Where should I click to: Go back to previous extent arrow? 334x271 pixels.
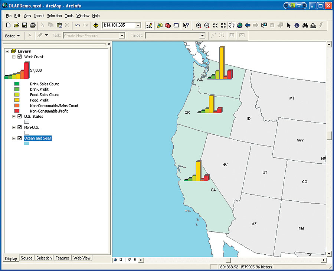(x=248, y=25)
